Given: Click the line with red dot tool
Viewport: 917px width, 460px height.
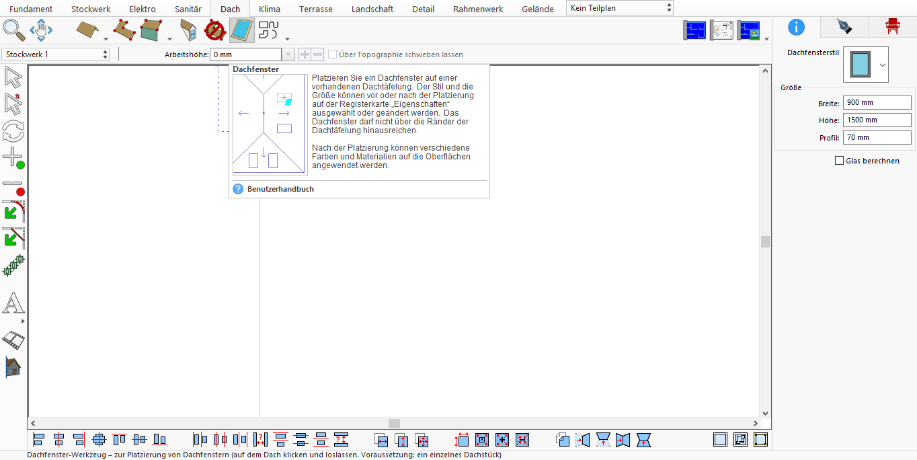Looking at the screenshot, I should coord(13,188).
